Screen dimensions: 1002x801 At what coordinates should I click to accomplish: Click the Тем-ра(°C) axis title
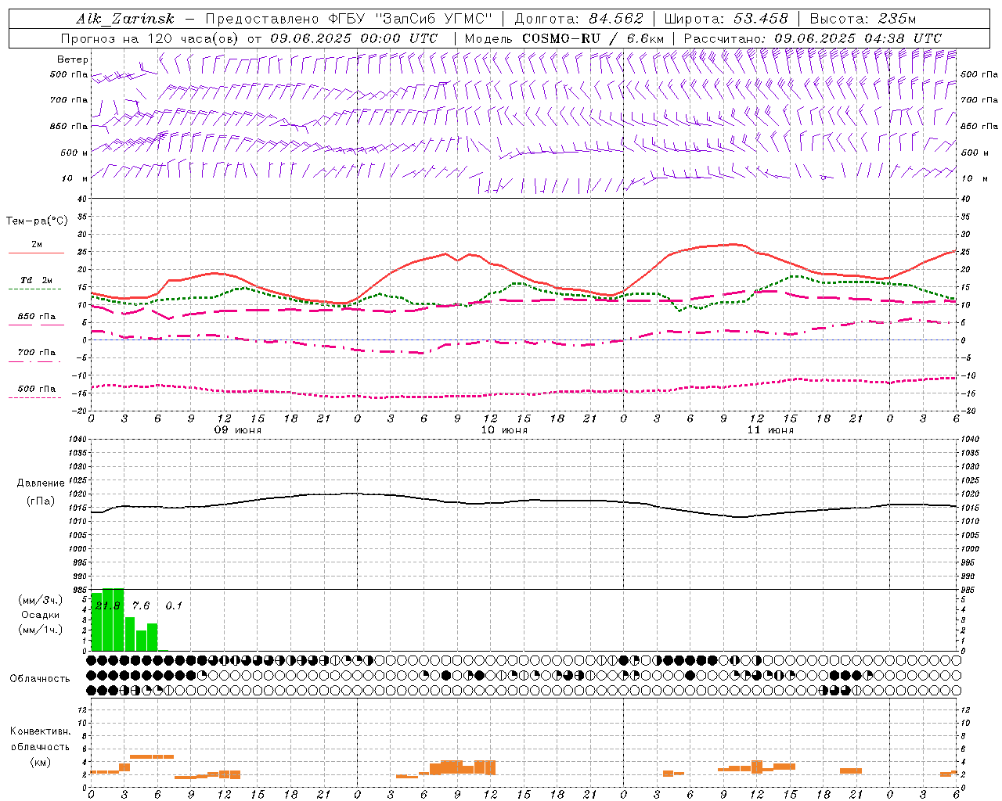click(x=37, y=221)
